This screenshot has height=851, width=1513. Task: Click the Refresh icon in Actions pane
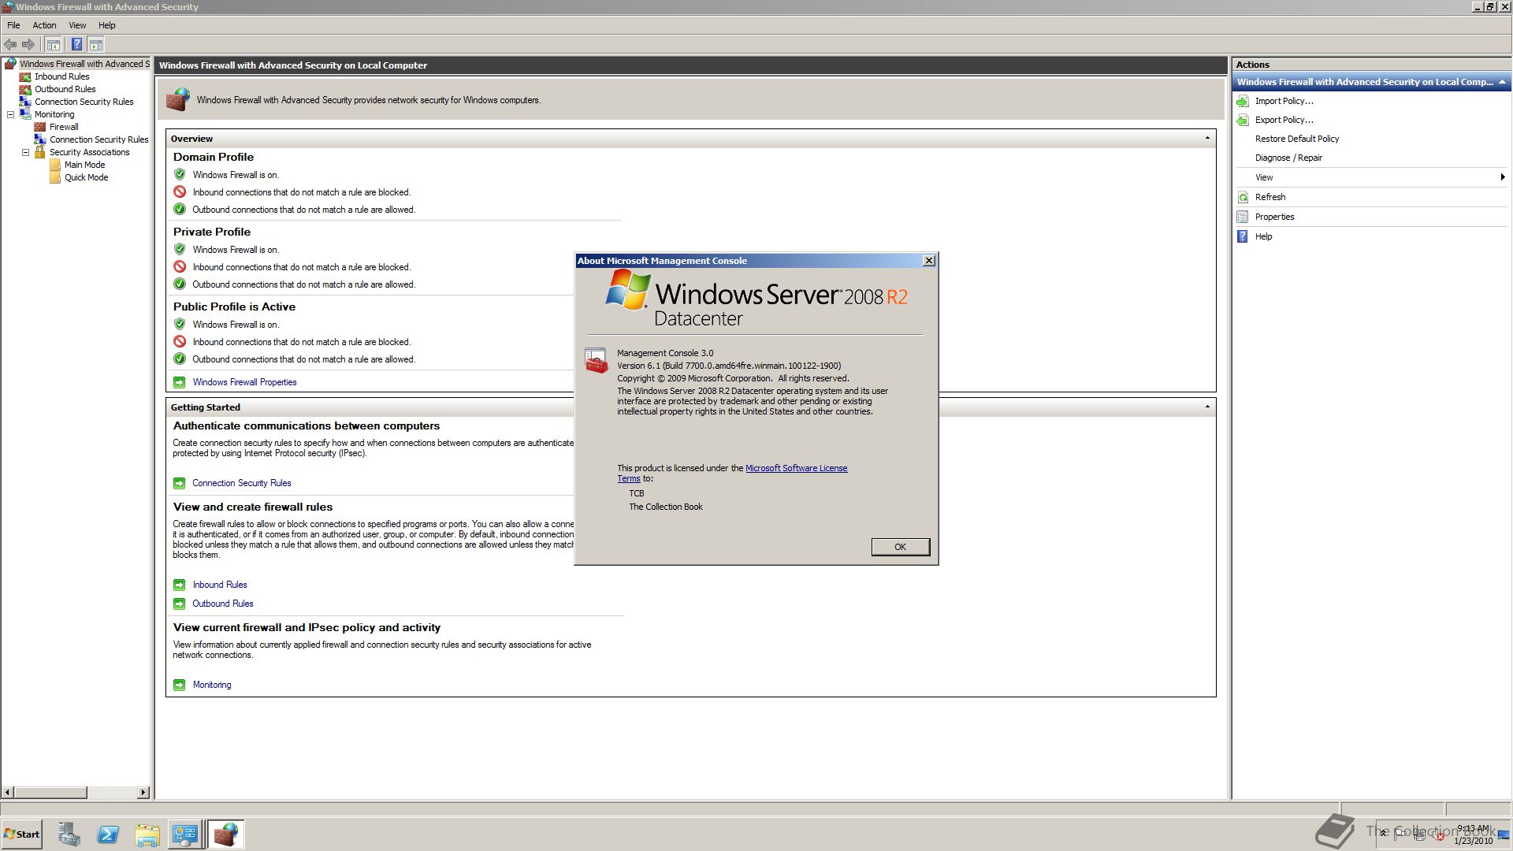pyautogui.click(x=1243, y=197)
